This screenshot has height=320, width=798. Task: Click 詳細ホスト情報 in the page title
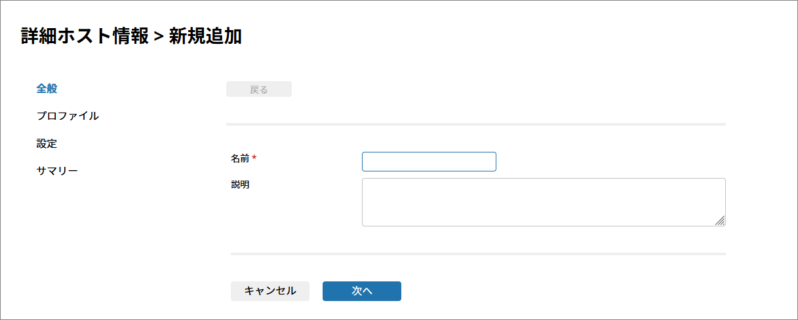pyautogui.click(x=85, y=37)
